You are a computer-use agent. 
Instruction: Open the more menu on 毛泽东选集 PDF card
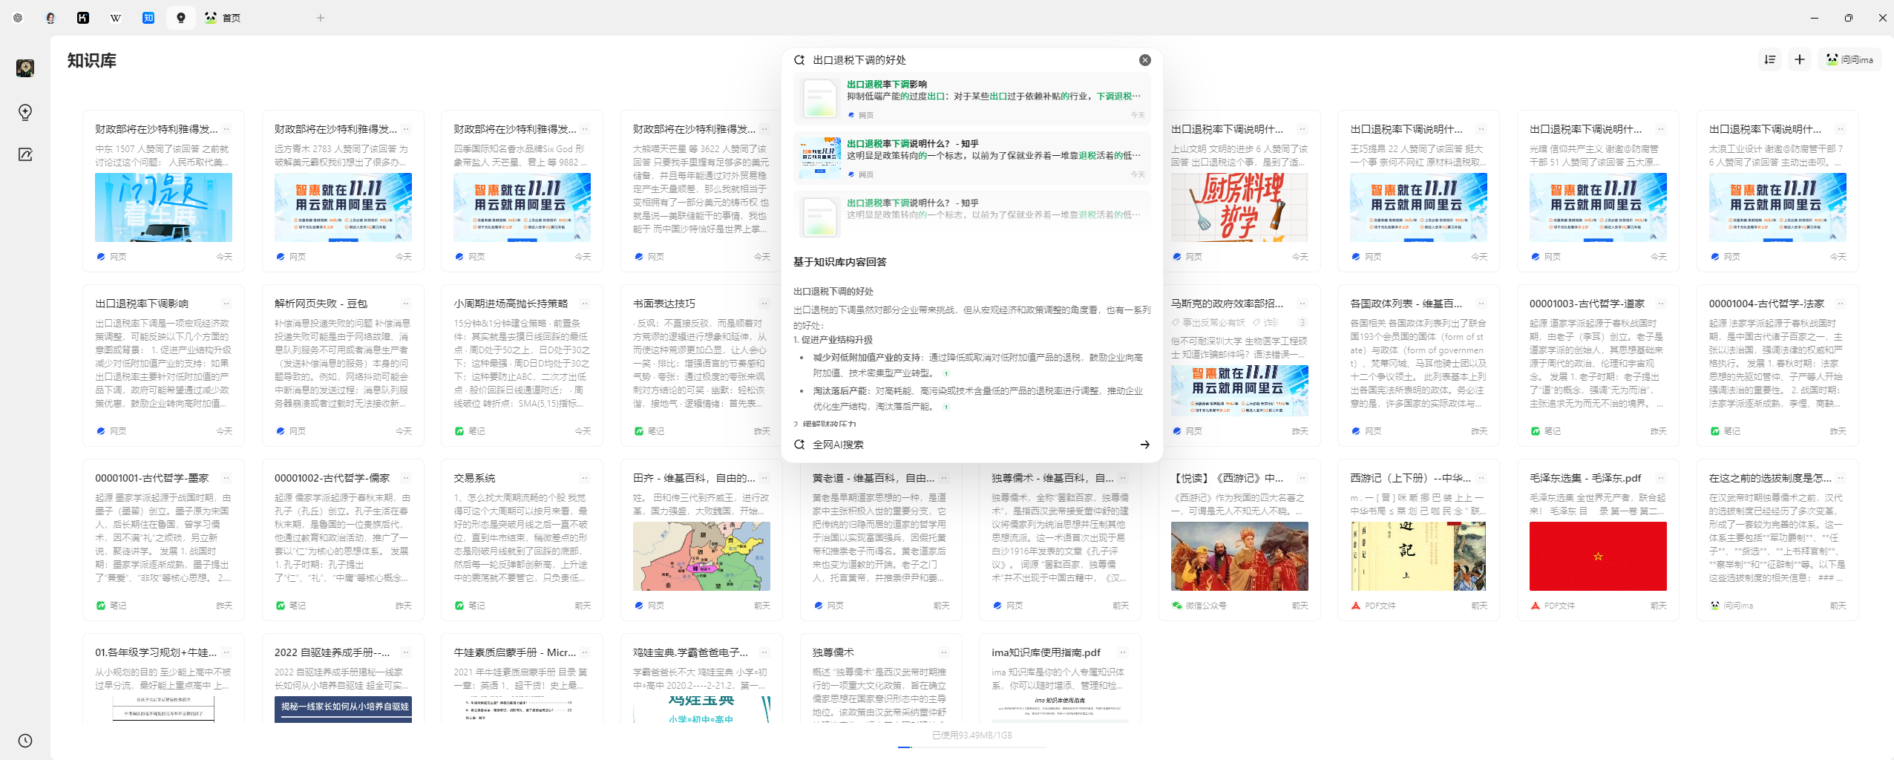tap(1661, 478)
